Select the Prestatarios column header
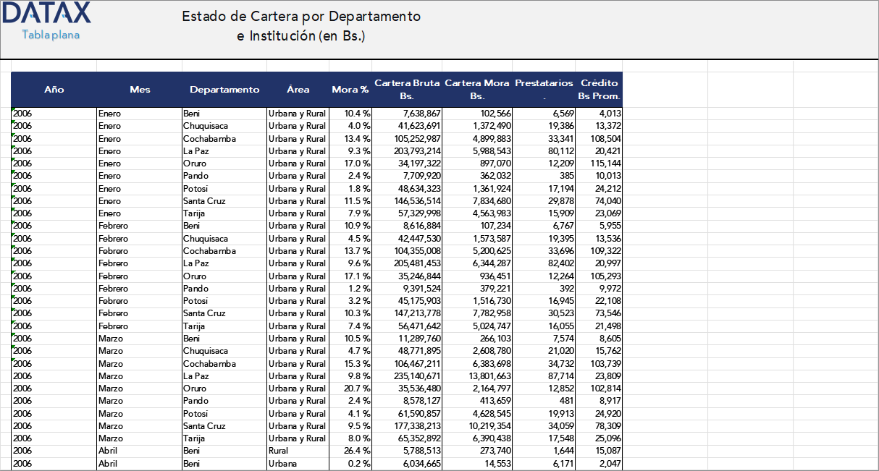Image resolution: width=879 pixels, height=471 pixels. (544, 90)
